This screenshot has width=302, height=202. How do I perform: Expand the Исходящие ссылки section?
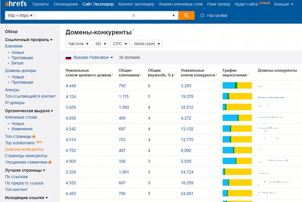click(27, 198)
